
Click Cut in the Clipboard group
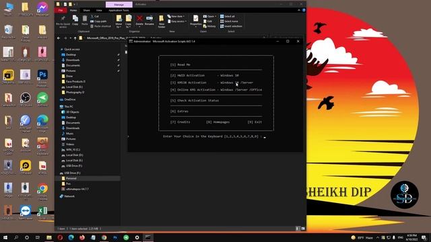coord(94,16)
